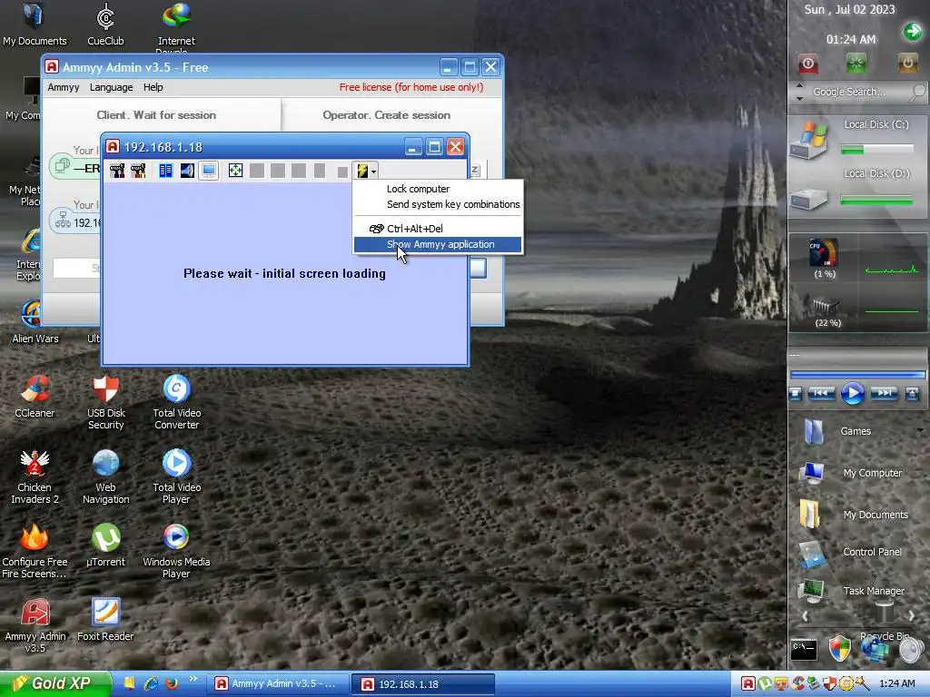The image size is (930, 697).
Task: Choose Lock computer from the menu
Action: (418, 189)
